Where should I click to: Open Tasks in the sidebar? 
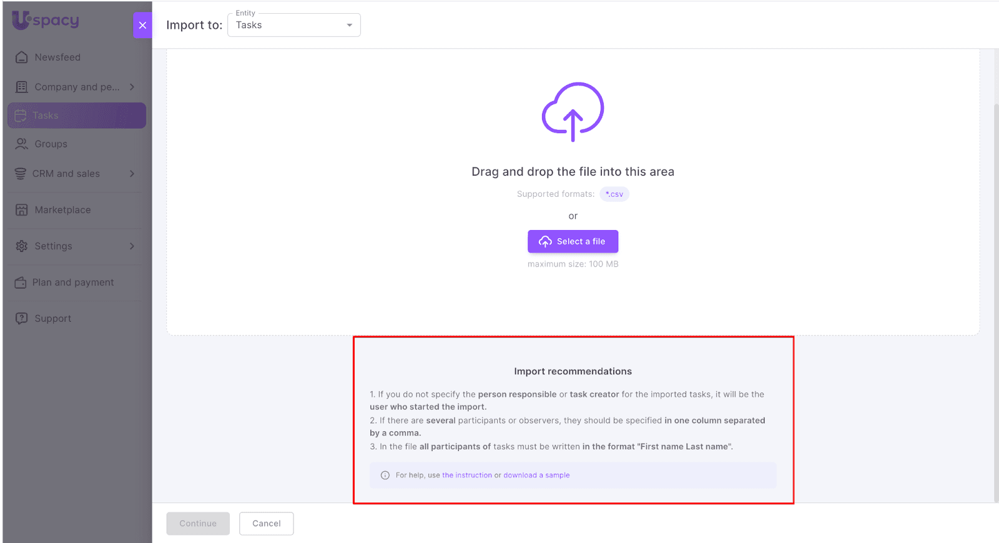coord(77,116)
